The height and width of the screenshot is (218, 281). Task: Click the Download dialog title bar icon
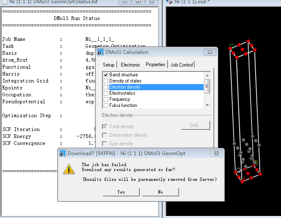coord(62,153)
